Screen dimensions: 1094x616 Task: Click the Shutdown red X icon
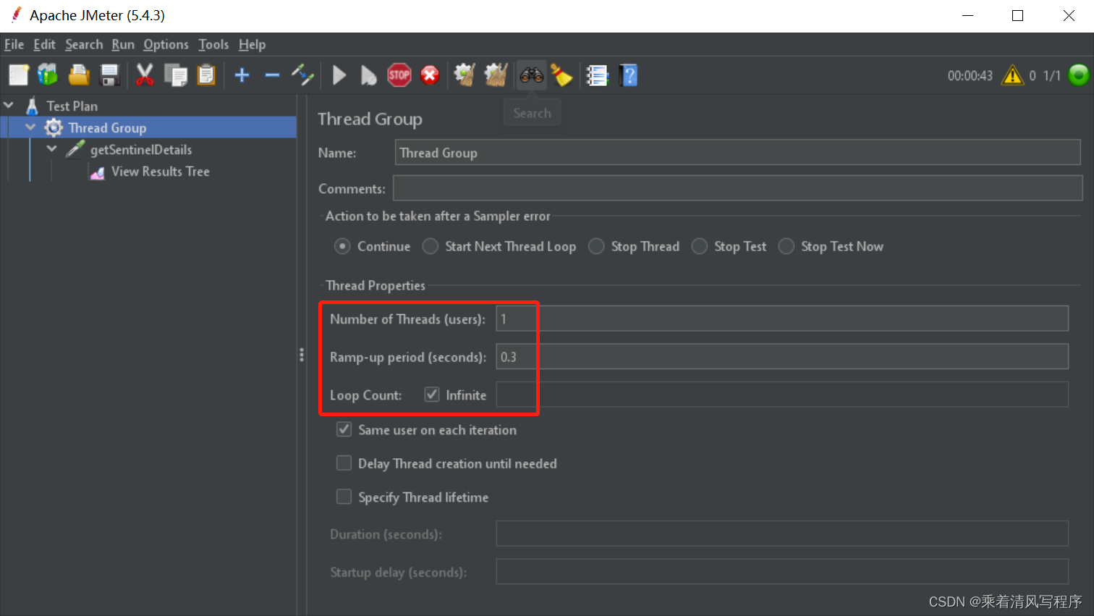click(x=430, y=75)
